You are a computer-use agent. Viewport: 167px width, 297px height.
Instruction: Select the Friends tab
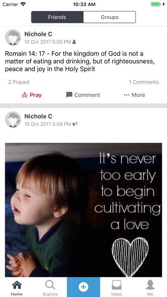coord(57,17)
